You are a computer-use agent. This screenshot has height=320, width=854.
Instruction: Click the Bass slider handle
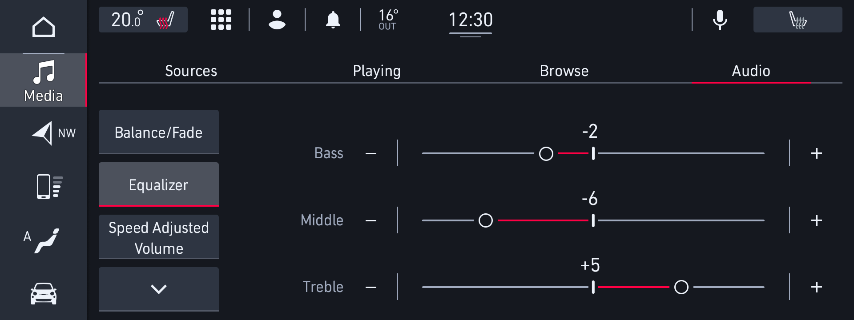click(x=546, y=154)
